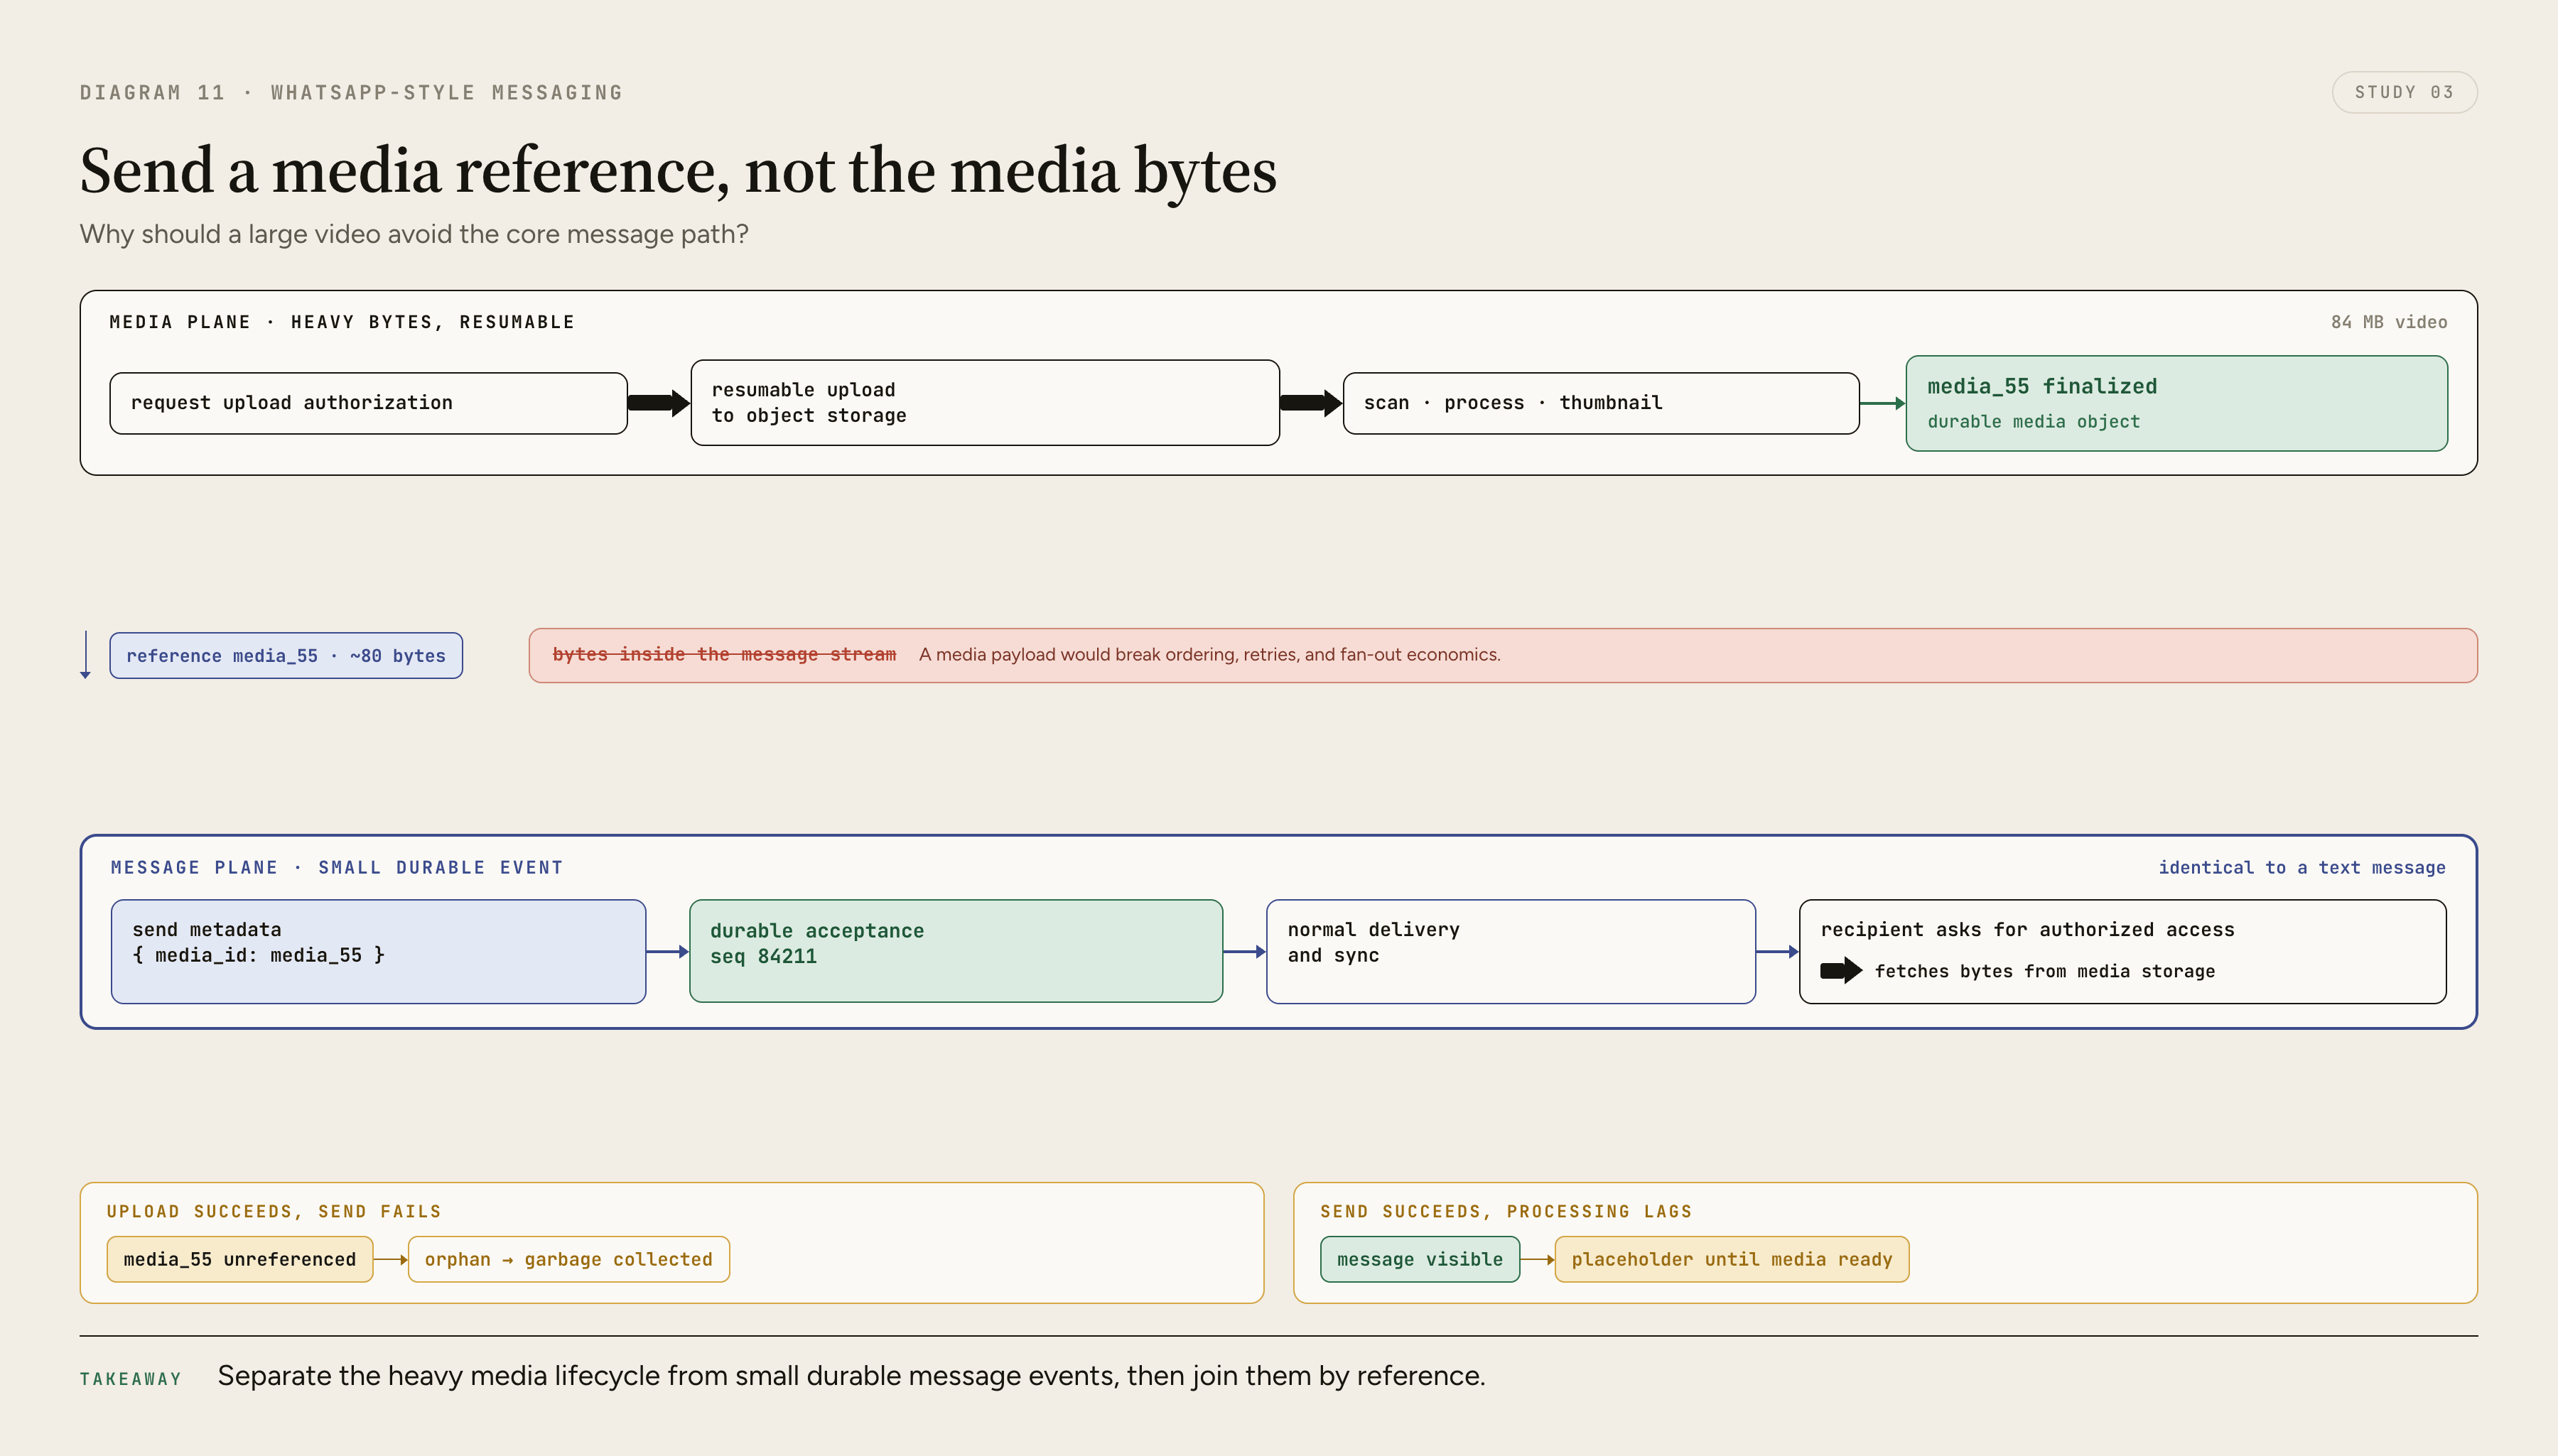Screen dimensions: 2558x1456
Task: Click the message visible chip
Action: [x=1420, y=1259]
